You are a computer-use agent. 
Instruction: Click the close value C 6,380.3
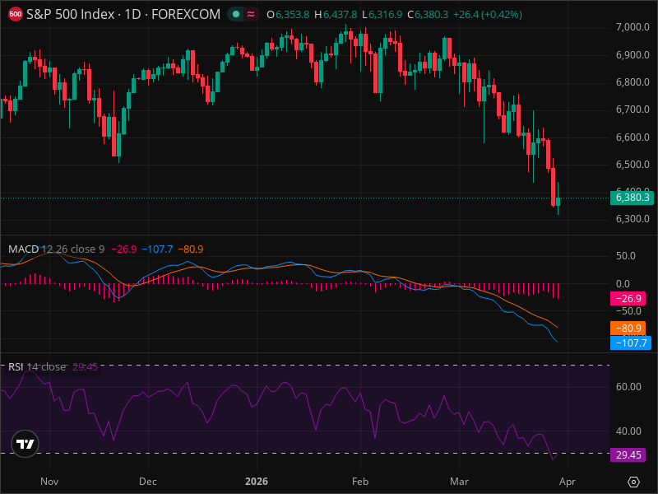point(428,15)
